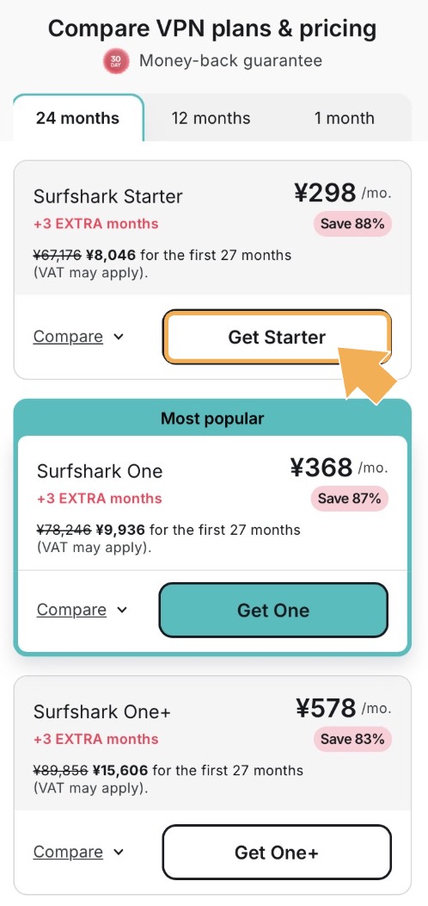Expand the Surfshark One compare chevron
The height and width of the screenshot is (906, 428).
122,610
